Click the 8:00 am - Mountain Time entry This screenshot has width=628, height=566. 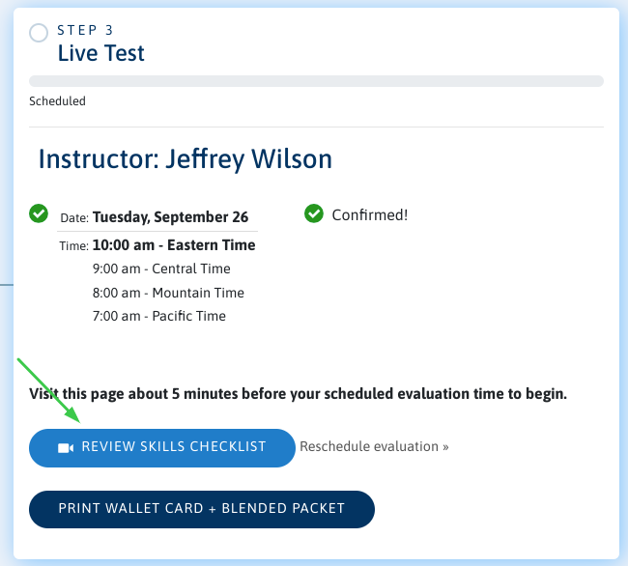(168, 293)
